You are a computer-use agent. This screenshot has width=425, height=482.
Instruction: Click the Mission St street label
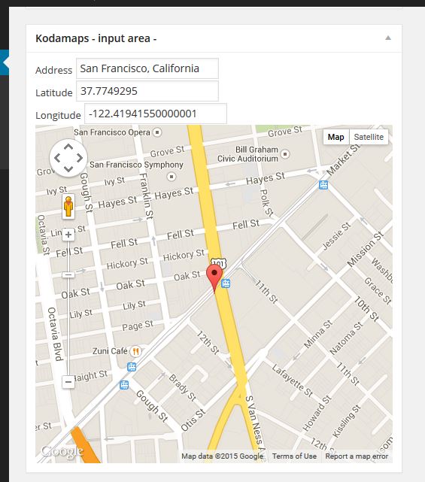(x=366, y=250)
